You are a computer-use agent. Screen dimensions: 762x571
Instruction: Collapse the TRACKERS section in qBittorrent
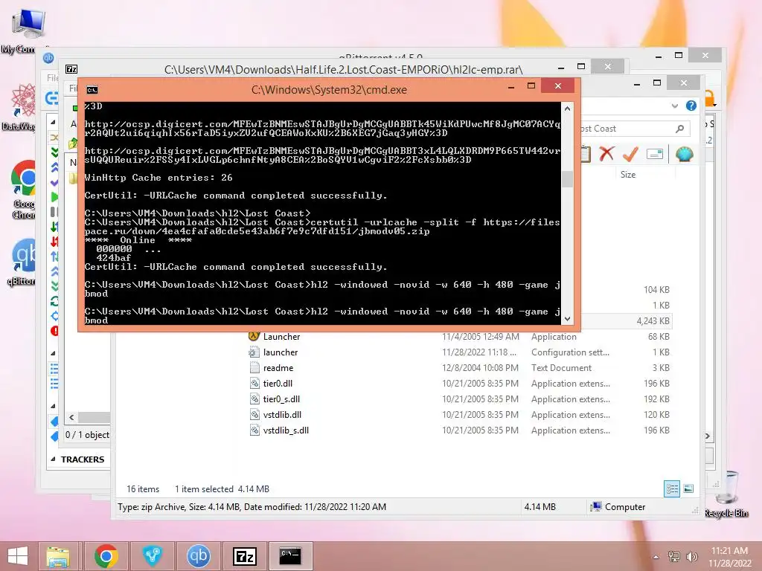54,459
